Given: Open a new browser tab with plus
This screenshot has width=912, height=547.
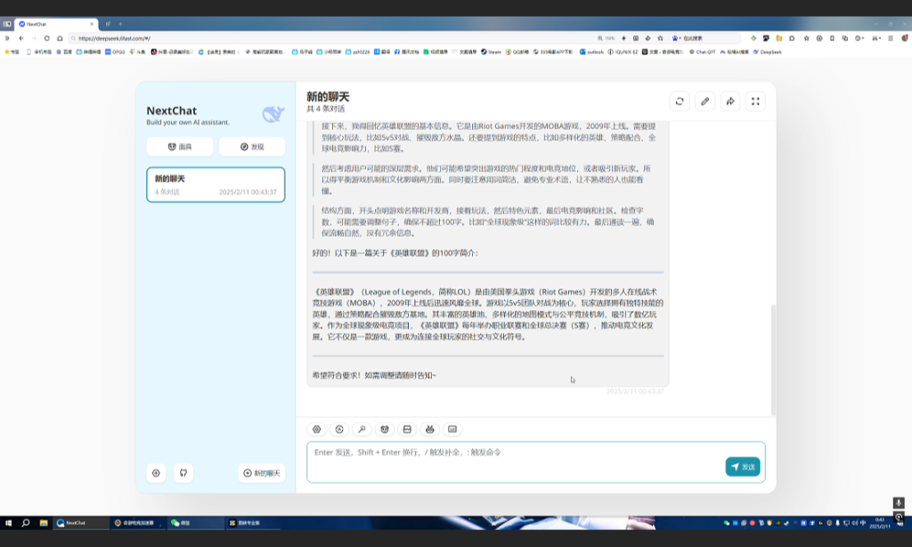Looking at the screenshot, I should pyautogui.click(x=120, y=24).
